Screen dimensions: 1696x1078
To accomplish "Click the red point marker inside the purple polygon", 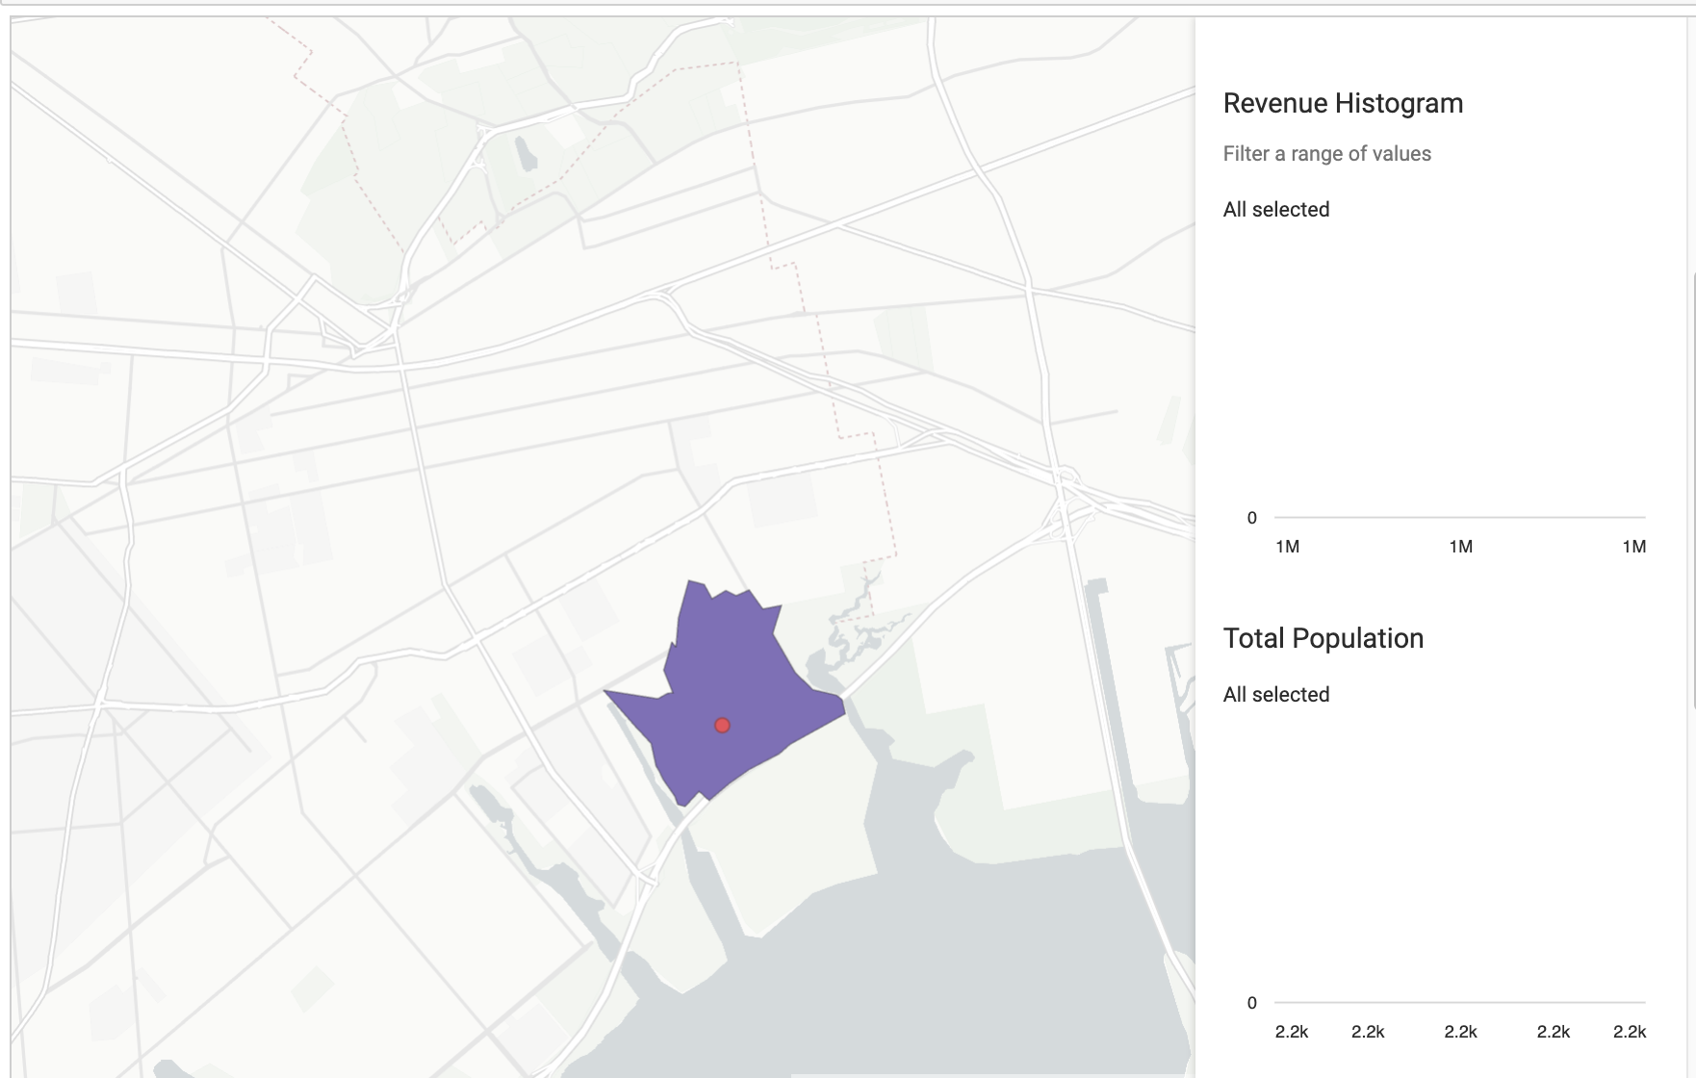I will [723, 725].
